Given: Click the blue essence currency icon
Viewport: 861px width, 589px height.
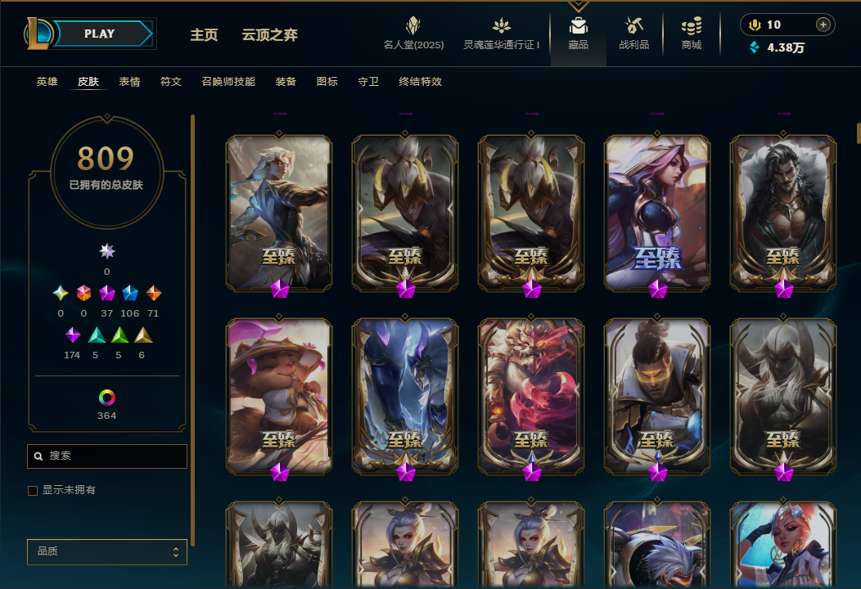Looking at the screenshot, I should (755, 47).
